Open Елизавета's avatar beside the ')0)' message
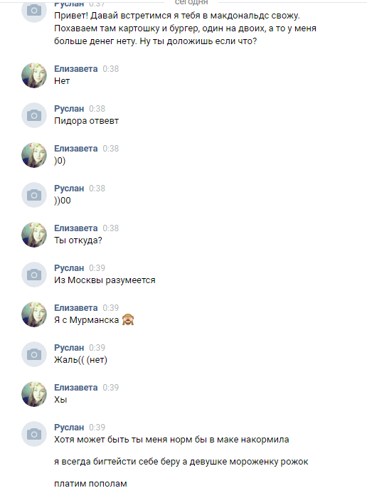 click(x=34, y=155)
